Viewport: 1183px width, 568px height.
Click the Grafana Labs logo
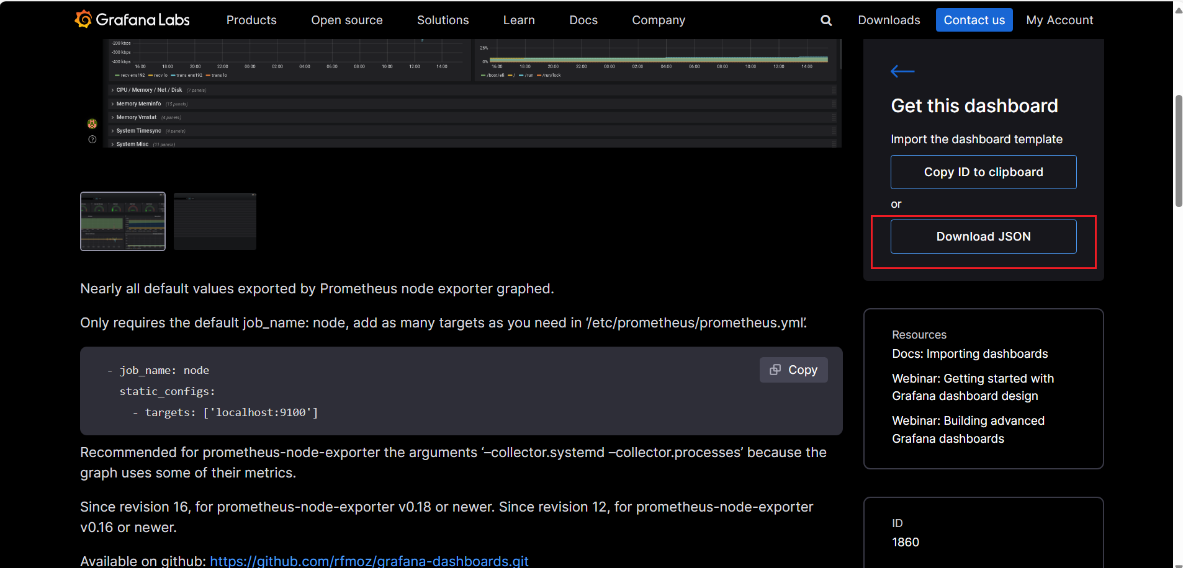coord(132,20)
